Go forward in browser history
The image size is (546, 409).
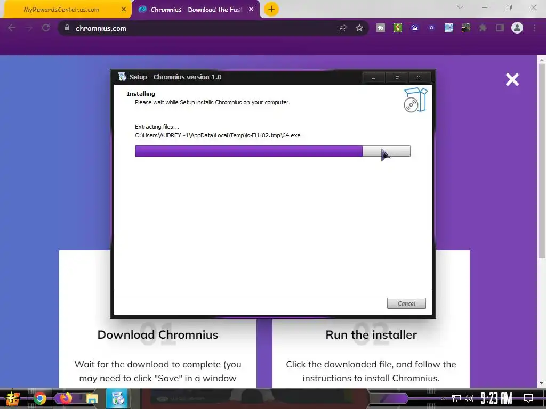29,28
